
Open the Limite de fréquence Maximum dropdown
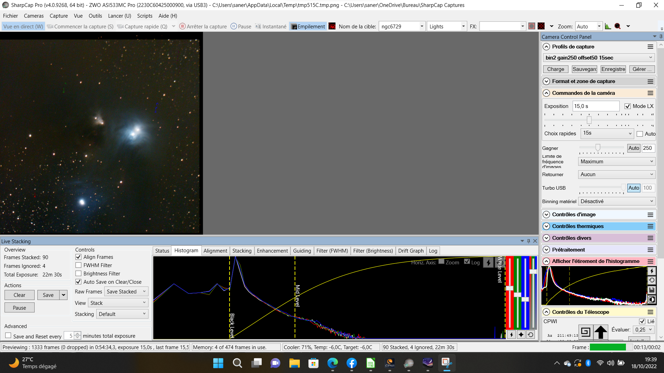[617, 162]
